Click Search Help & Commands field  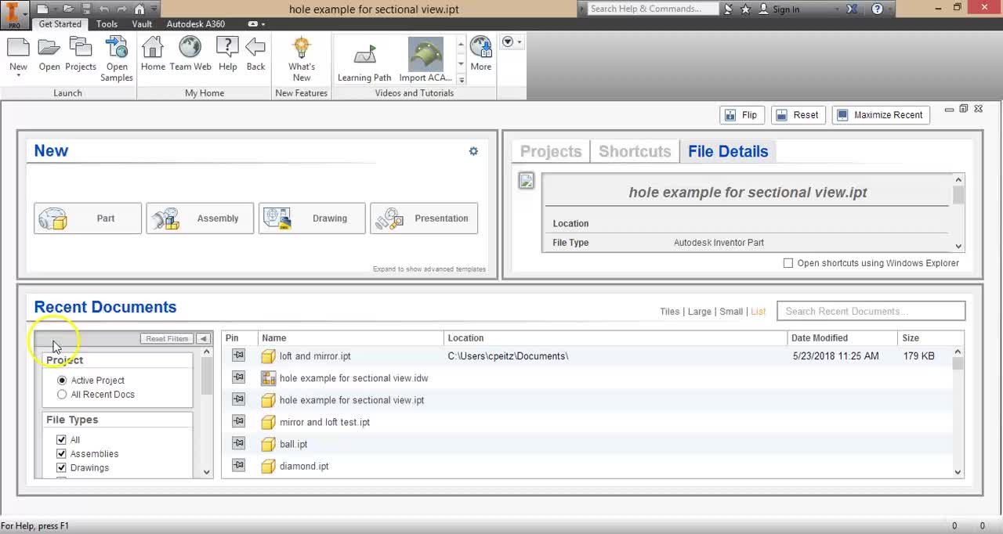click(x=652, y=9)
